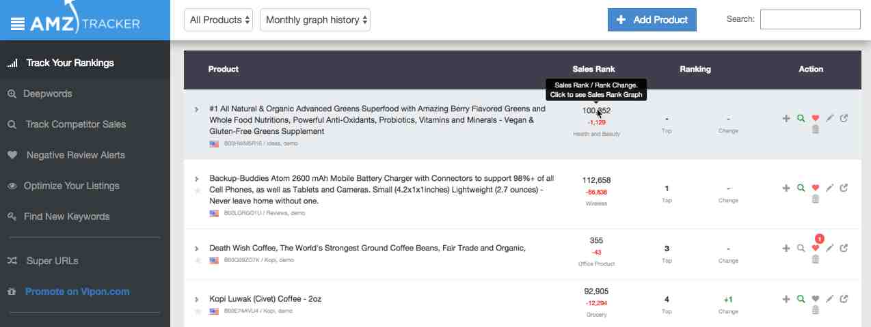The width and height of the screenshot is (871, 327).
Task: Open the All Products filter dropdown
Action: 219,20
